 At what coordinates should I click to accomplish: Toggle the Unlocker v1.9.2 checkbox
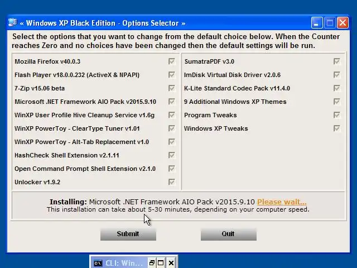[x=172, y=182]
